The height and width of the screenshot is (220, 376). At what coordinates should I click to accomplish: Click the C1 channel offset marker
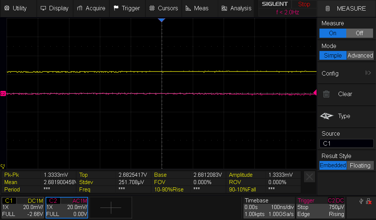3,166
